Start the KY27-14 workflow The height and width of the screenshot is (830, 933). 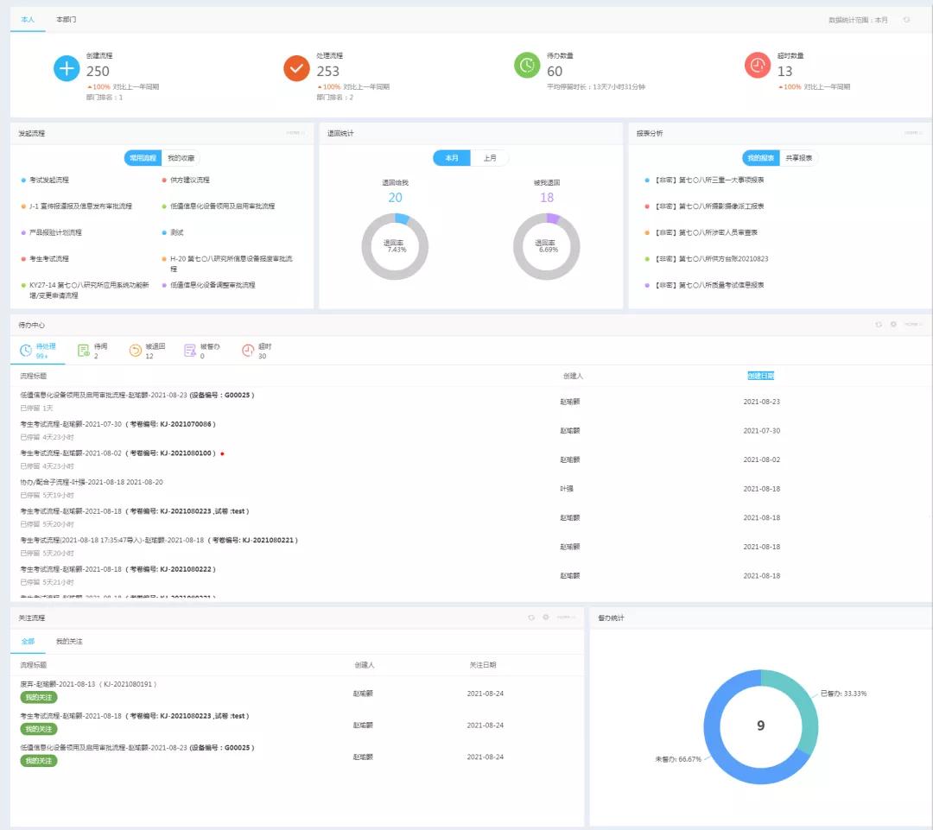(x=89, y=289)
